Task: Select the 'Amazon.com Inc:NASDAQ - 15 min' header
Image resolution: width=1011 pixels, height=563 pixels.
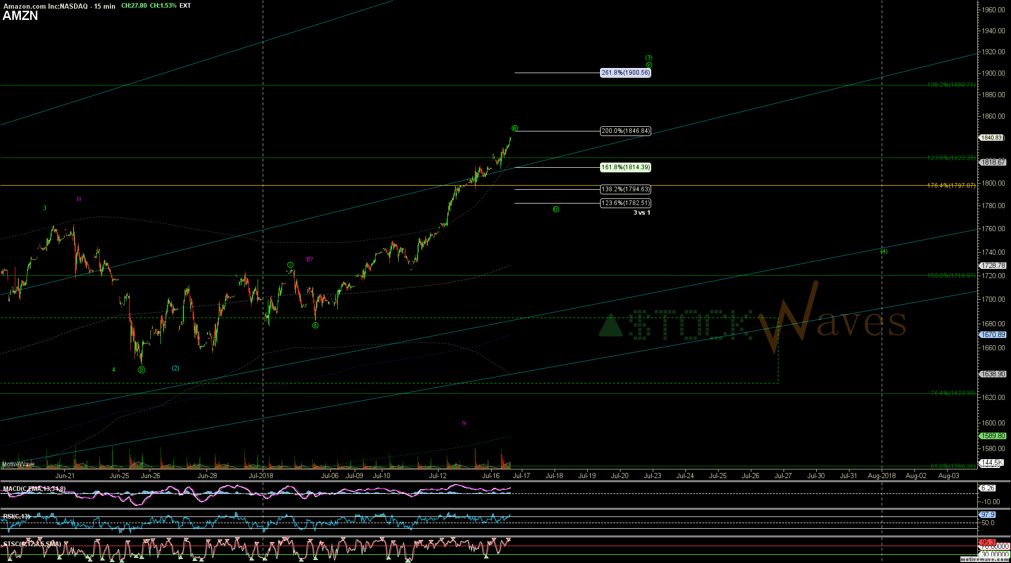Action: [59, 6]
